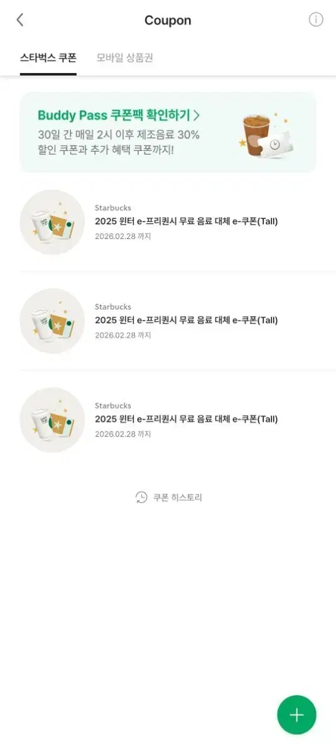Viewport: 336px width, 755px height.
Task: Tap the Coupon page title
Action: coord(168,20)
